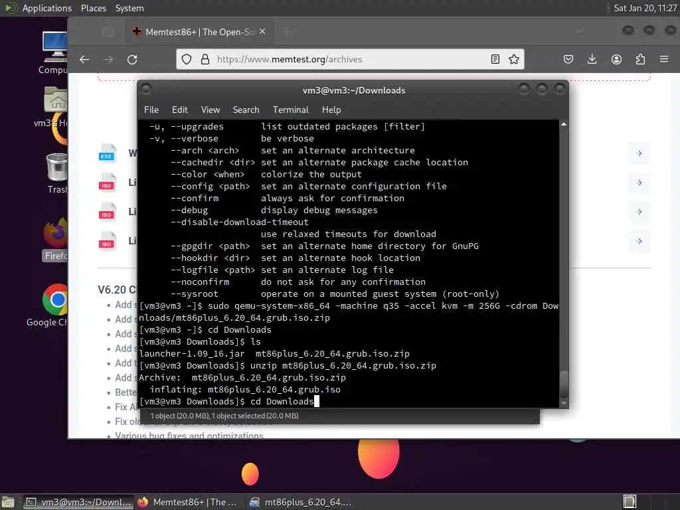Open the Firefox hamburger application menu

pyautogui.click(x=664, y=59)
